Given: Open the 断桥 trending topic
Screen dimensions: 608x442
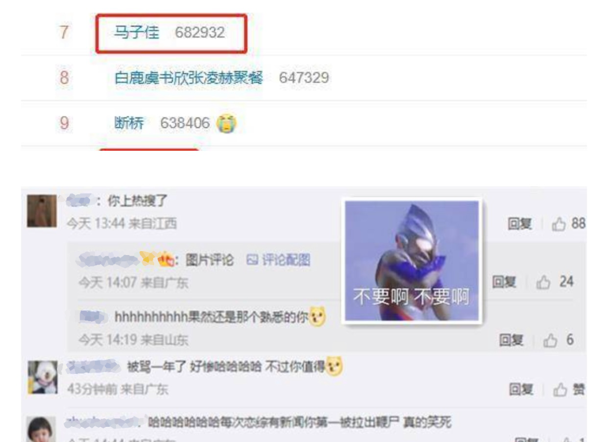Looking at the screenshot, I should [x=129, y=123].
